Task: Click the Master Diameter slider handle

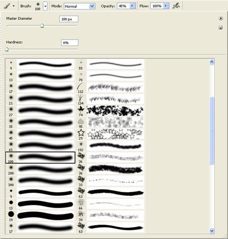Action: pyautogui.click(x=42, y=25)
